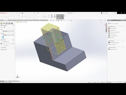Viewport: 126px width, 95px height.
Task: Cancel Cut-Extrude with the X in PropertyManager
Action: [x=3, y=27]
